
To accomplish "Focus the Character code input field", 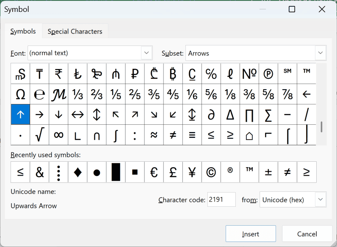I will point(221,199).
